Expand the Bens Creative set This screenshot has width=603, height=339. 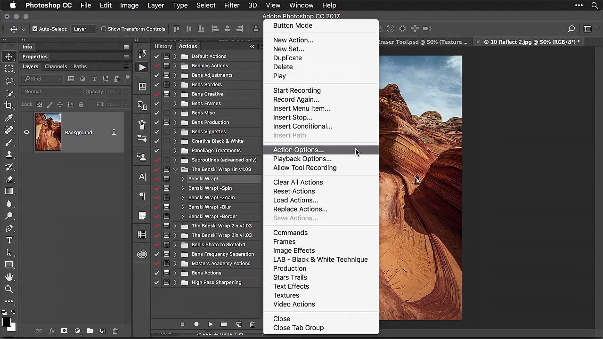point(175,94)
